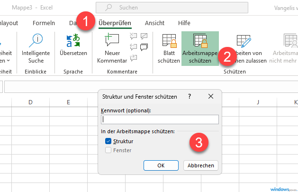Screen dimensions: 298x192
Task: Open the Formeln ribbon tab
Action: (44, 23)
